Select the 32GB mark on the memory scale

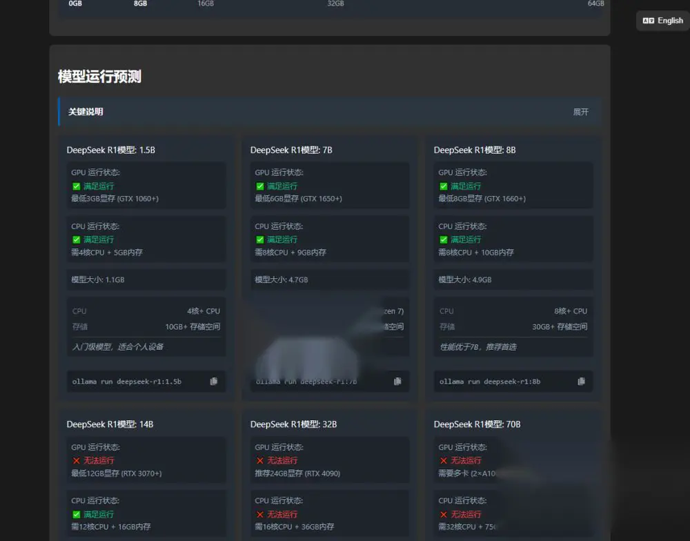335,3
